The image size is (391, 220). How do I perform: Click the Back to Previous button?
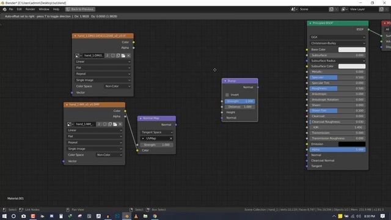point(80,9)
